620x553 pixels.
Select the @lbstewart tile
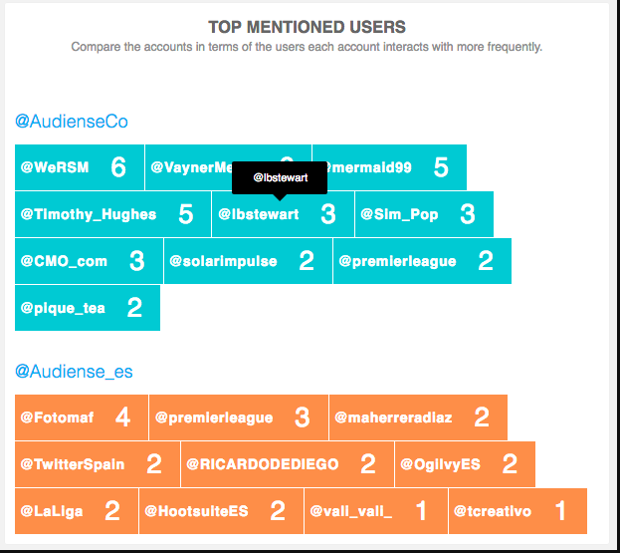tap(283, 214)
